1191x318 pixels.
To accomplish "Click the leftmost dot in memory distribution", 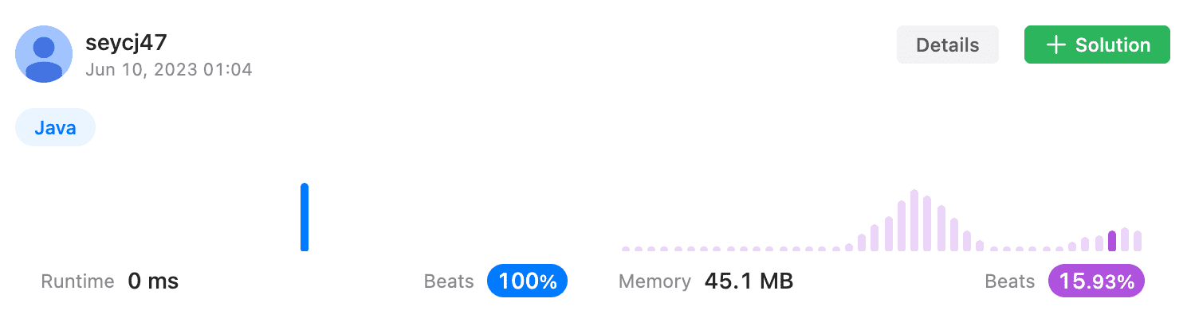I will (x=626, y=249).
